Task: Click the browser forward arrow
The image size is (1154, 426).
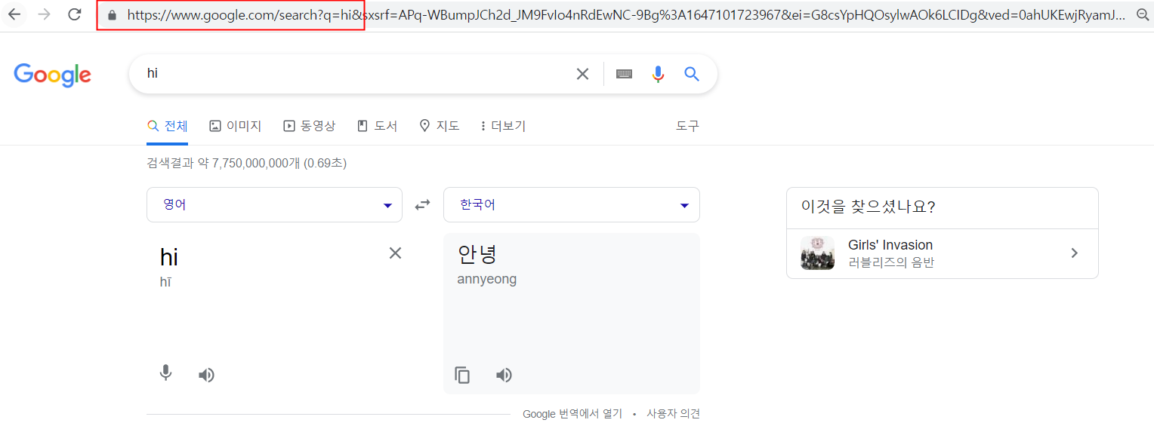Action: point(45,14)
